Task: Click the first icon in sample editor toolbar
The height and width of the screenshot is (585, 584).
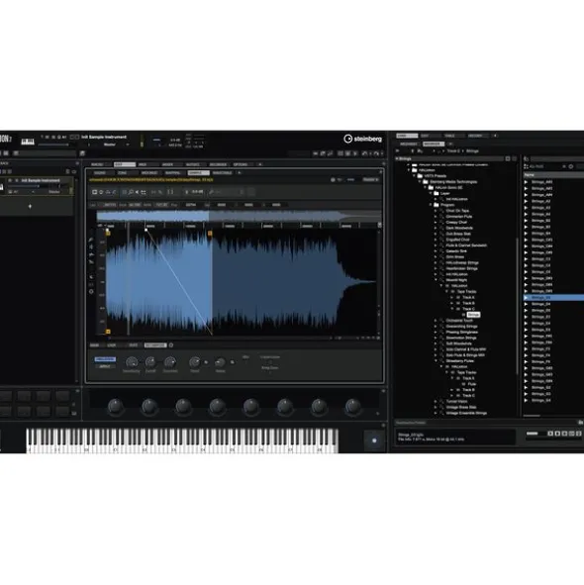Action: point(95,192)
